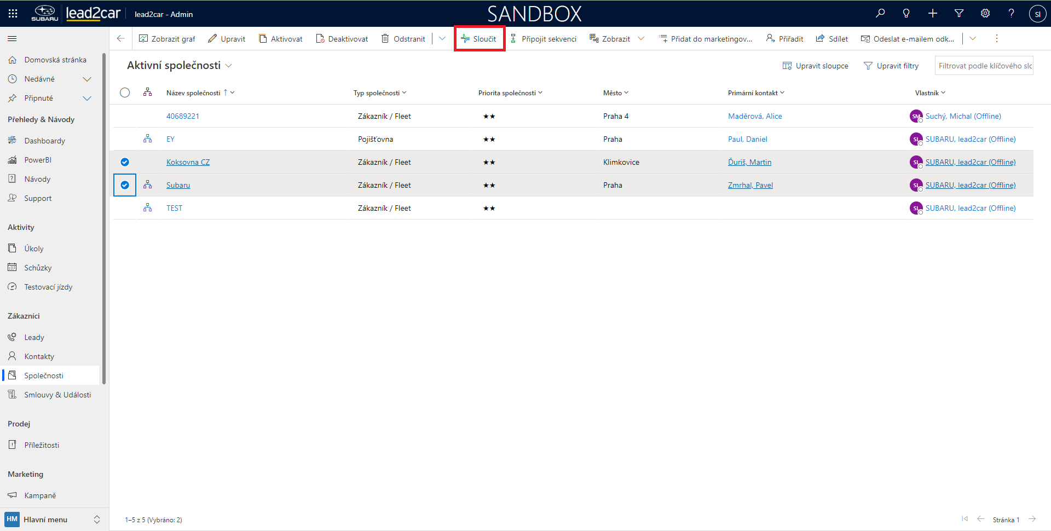Open the Maděrová, Alice contact link
This screenshot has width=1051, height=531.
755,116
